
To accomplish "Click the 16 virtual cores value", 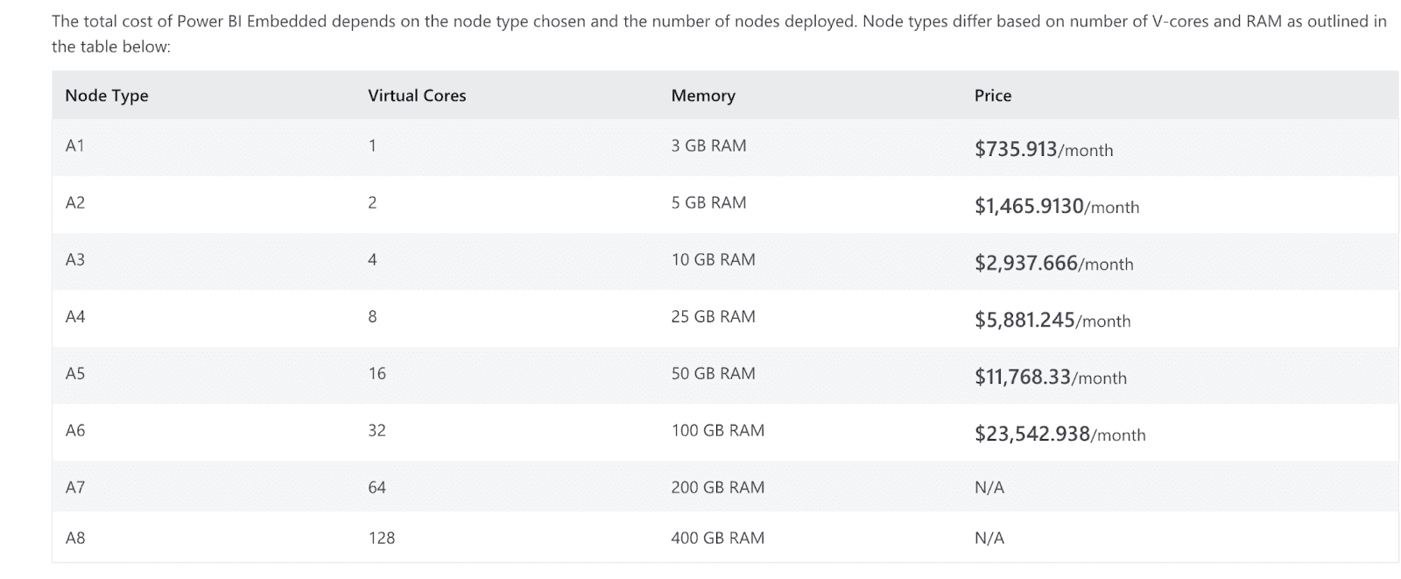I will tap(377, 373).
